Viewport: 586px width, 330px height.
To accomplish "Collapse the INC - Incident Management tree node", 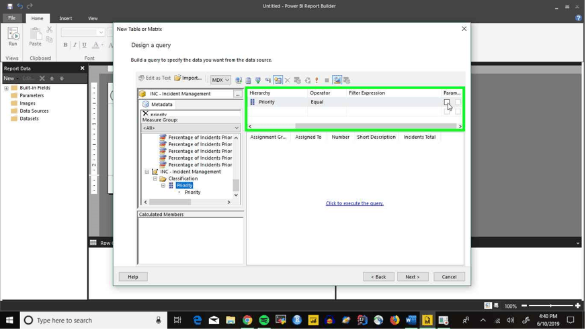I will (x=147, y=172).
